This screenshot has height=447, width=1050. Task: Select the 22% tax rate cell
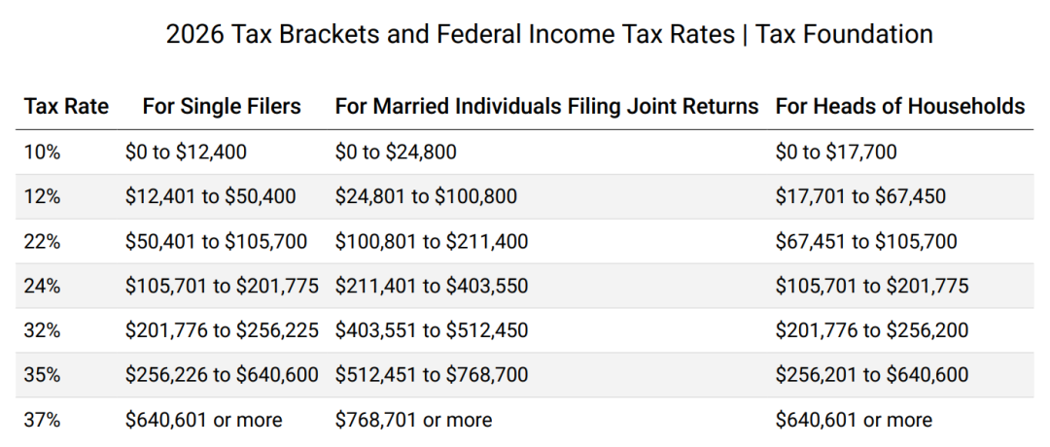(42, 241)
